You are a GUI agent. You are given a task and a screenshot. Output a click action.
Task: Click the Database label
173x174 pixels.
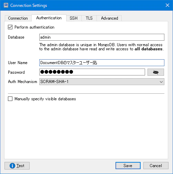click(16, 37)
